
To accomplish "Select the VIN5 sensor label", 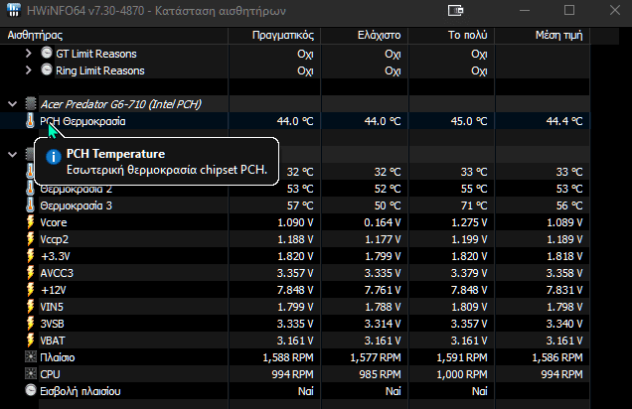I will coord(52,307).
